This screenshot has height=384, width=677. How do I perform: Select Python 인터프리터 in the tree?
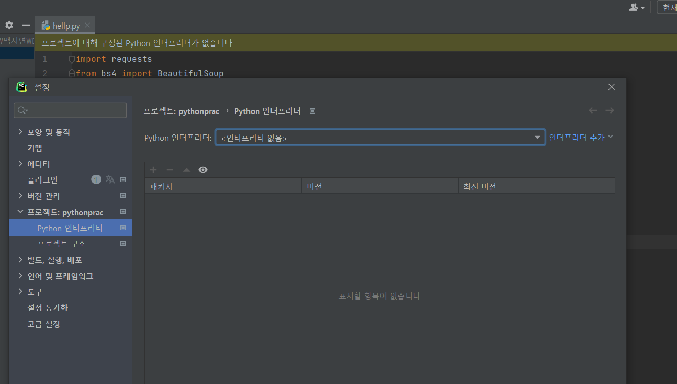pos(70,228)
